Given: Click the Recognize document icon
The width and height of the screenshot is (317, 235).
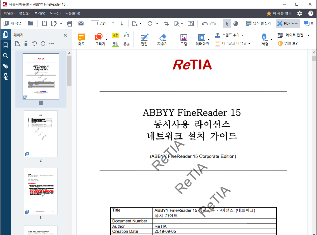Looking at the screenshot, I should [x=177, y=24].
